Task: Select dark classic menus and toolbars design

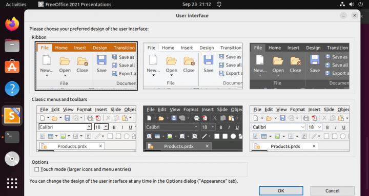Action: [193, 128]
